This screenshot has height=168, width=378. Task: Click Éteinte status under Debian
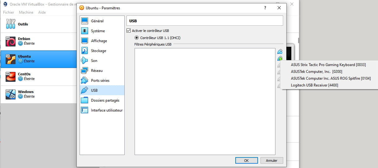pos(29,43)
